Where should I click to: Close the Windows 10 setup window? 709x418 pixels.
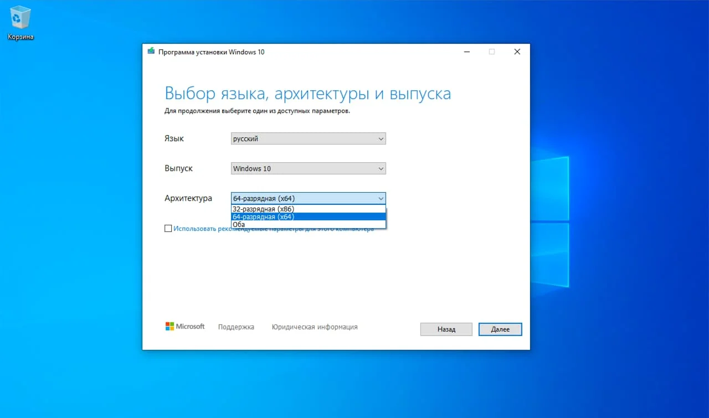pos(517,51)
